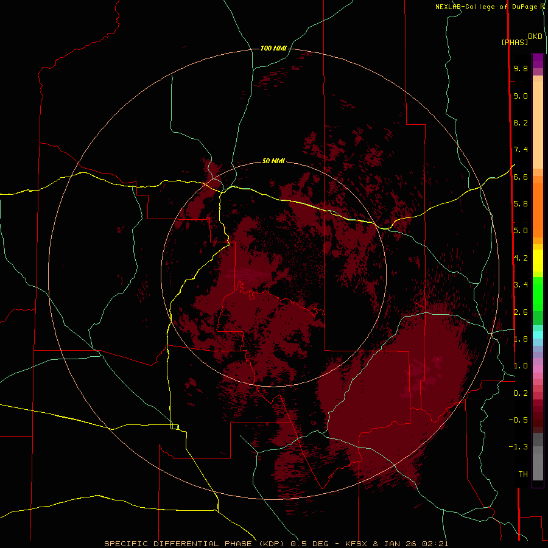Image resolution: width=548 pixels, height=548 pixels.
Task: Click the 1.8 scale value
Action: (x=521, y=339)
